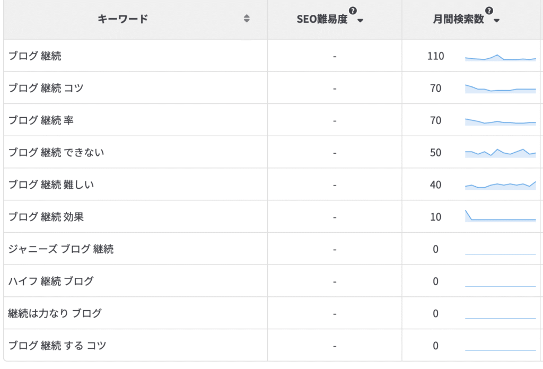Open trend chart for ブログ 継続
The image size is (543, 369).
(x=501, y=58)
